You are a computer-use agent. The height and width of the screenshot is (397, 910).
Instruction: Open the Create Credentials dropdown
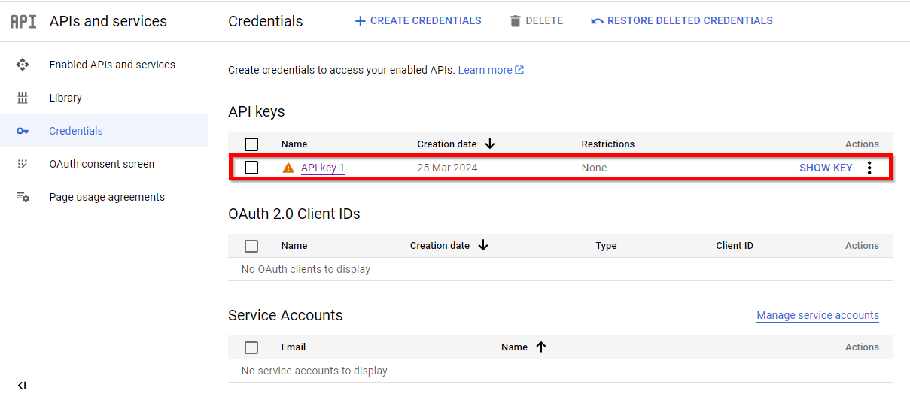[x=418, y=21]
